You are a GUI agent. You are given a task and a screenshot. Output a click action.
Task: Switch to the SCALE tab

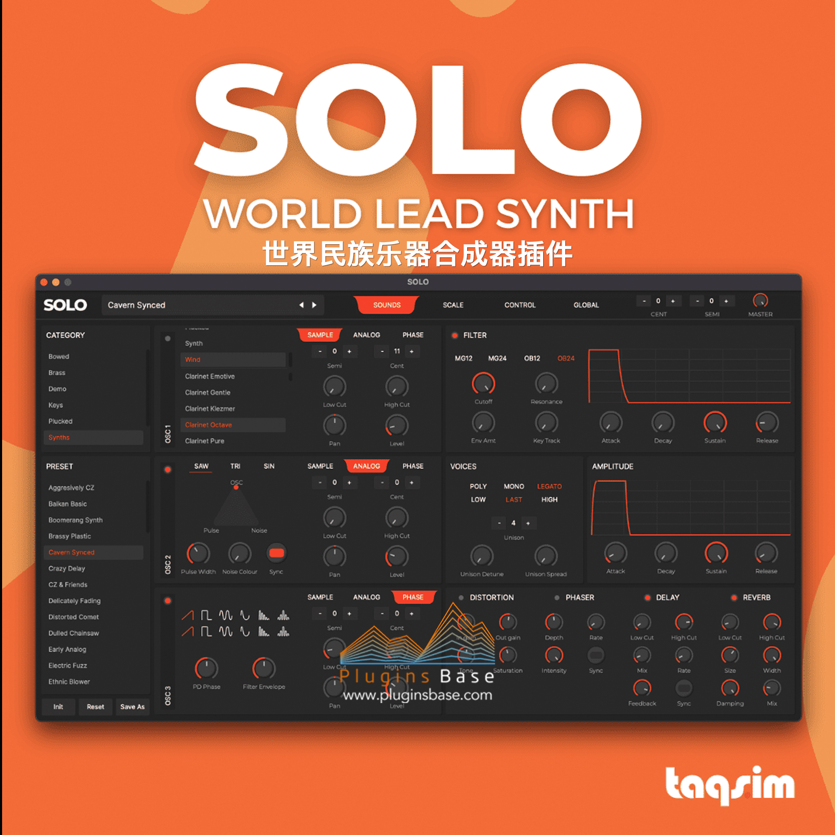[x=453, y=305]
